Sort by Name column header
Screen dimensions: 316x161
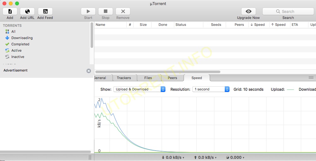pos(110,25)
